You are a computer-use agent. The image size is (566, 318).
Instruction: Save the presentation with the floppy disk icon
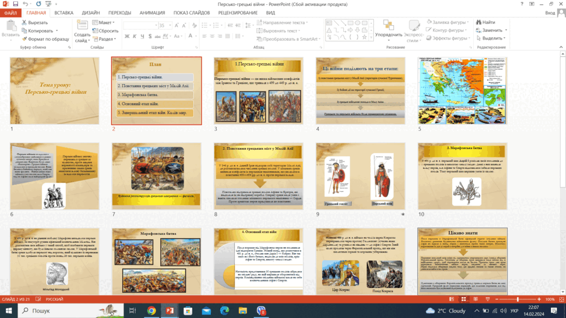[x=15, y=4]
